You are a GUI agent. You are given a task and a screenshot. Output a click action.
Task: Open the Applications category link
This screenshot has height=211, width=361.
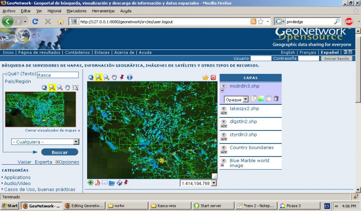[x=17, y=178]
